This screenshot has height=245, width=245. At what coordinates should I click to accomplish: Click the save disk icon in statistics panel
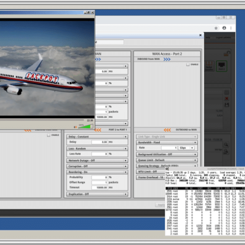[227, 105]
